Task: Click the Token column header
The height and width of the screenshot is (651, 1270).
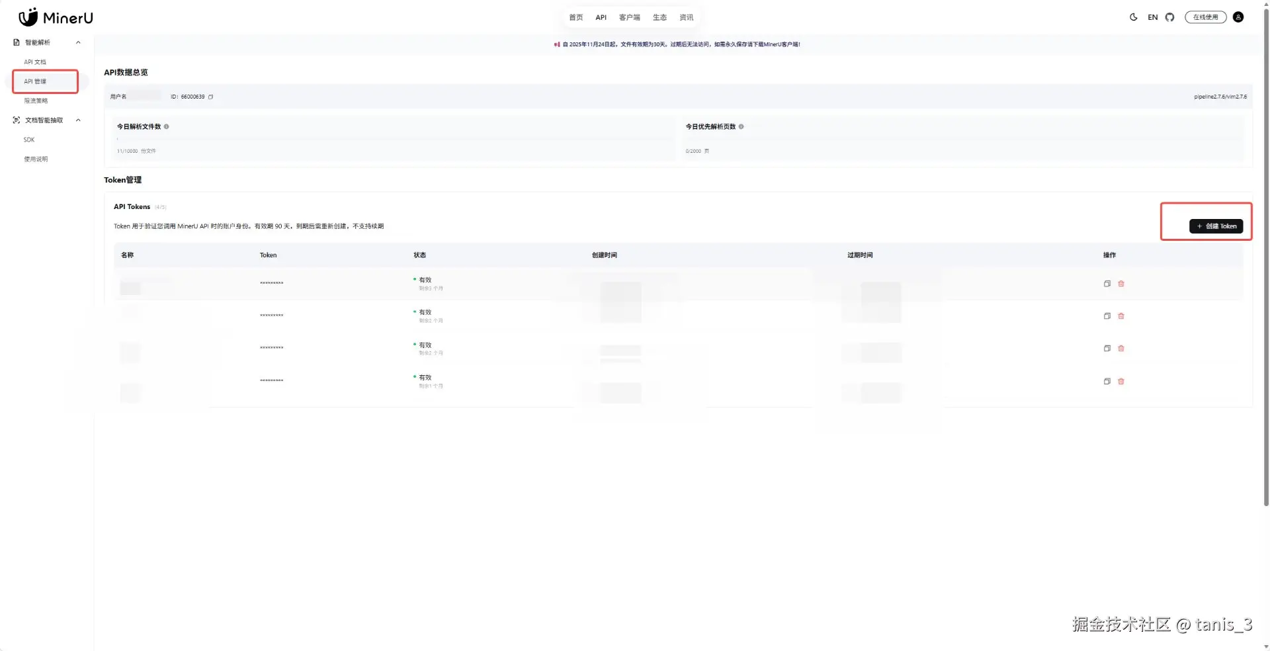Action: click(x=268, y=255)
